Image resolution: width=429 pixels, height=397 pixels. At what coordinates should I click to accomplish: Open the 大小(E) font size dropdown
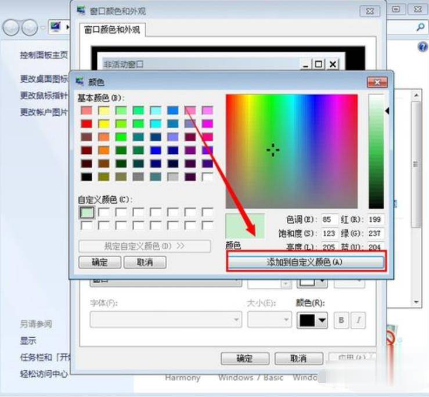(x=268, y=319)
